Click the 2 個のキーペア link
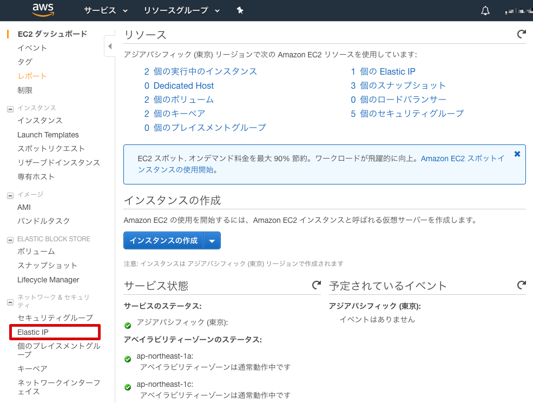This screenshot has height=403, width=533. [x=175, y=114]
